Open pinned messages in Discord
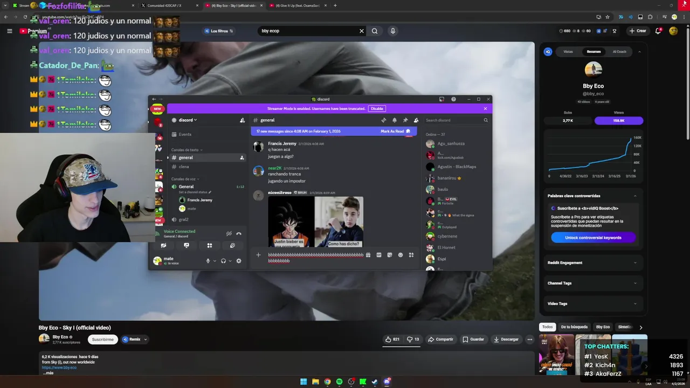The height and width of the screenshot is (388, 690). coord(405,120)
